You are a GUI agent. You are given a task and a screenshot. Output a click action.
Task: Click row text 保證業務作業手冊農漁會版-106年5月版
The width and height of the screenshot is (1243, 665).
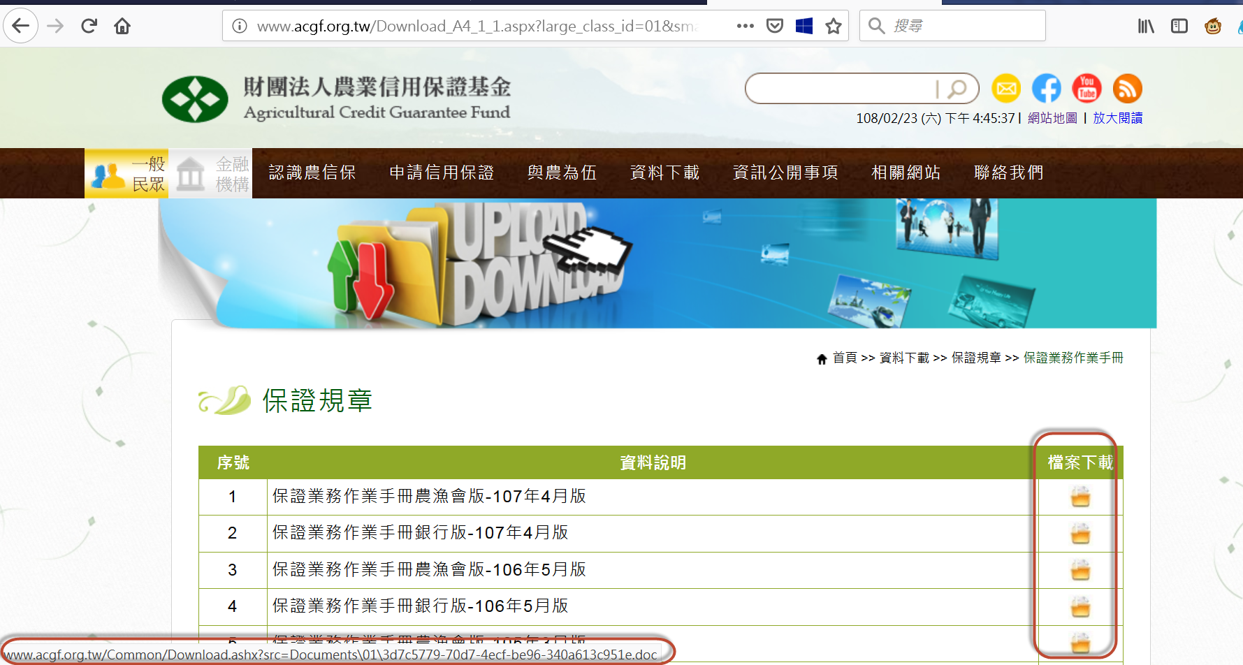click(x=429, y=570)
